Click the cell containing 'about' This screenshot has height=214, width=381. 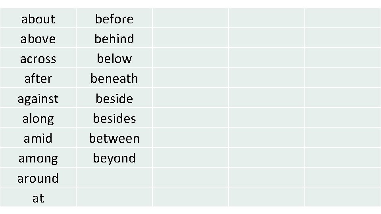pos(38,18)
